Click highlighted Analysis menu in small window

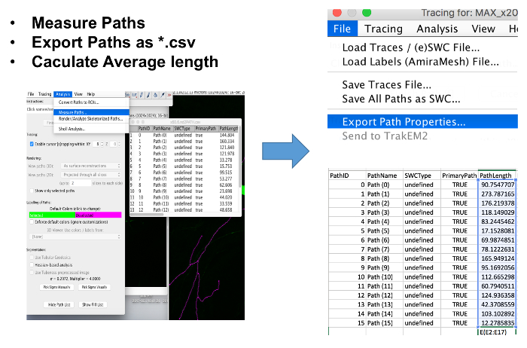tap(62, 94)
